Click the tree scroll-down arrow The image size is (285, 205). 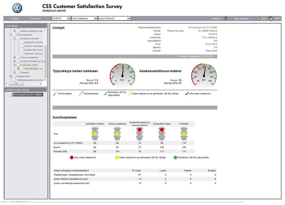tap(45, 80)
